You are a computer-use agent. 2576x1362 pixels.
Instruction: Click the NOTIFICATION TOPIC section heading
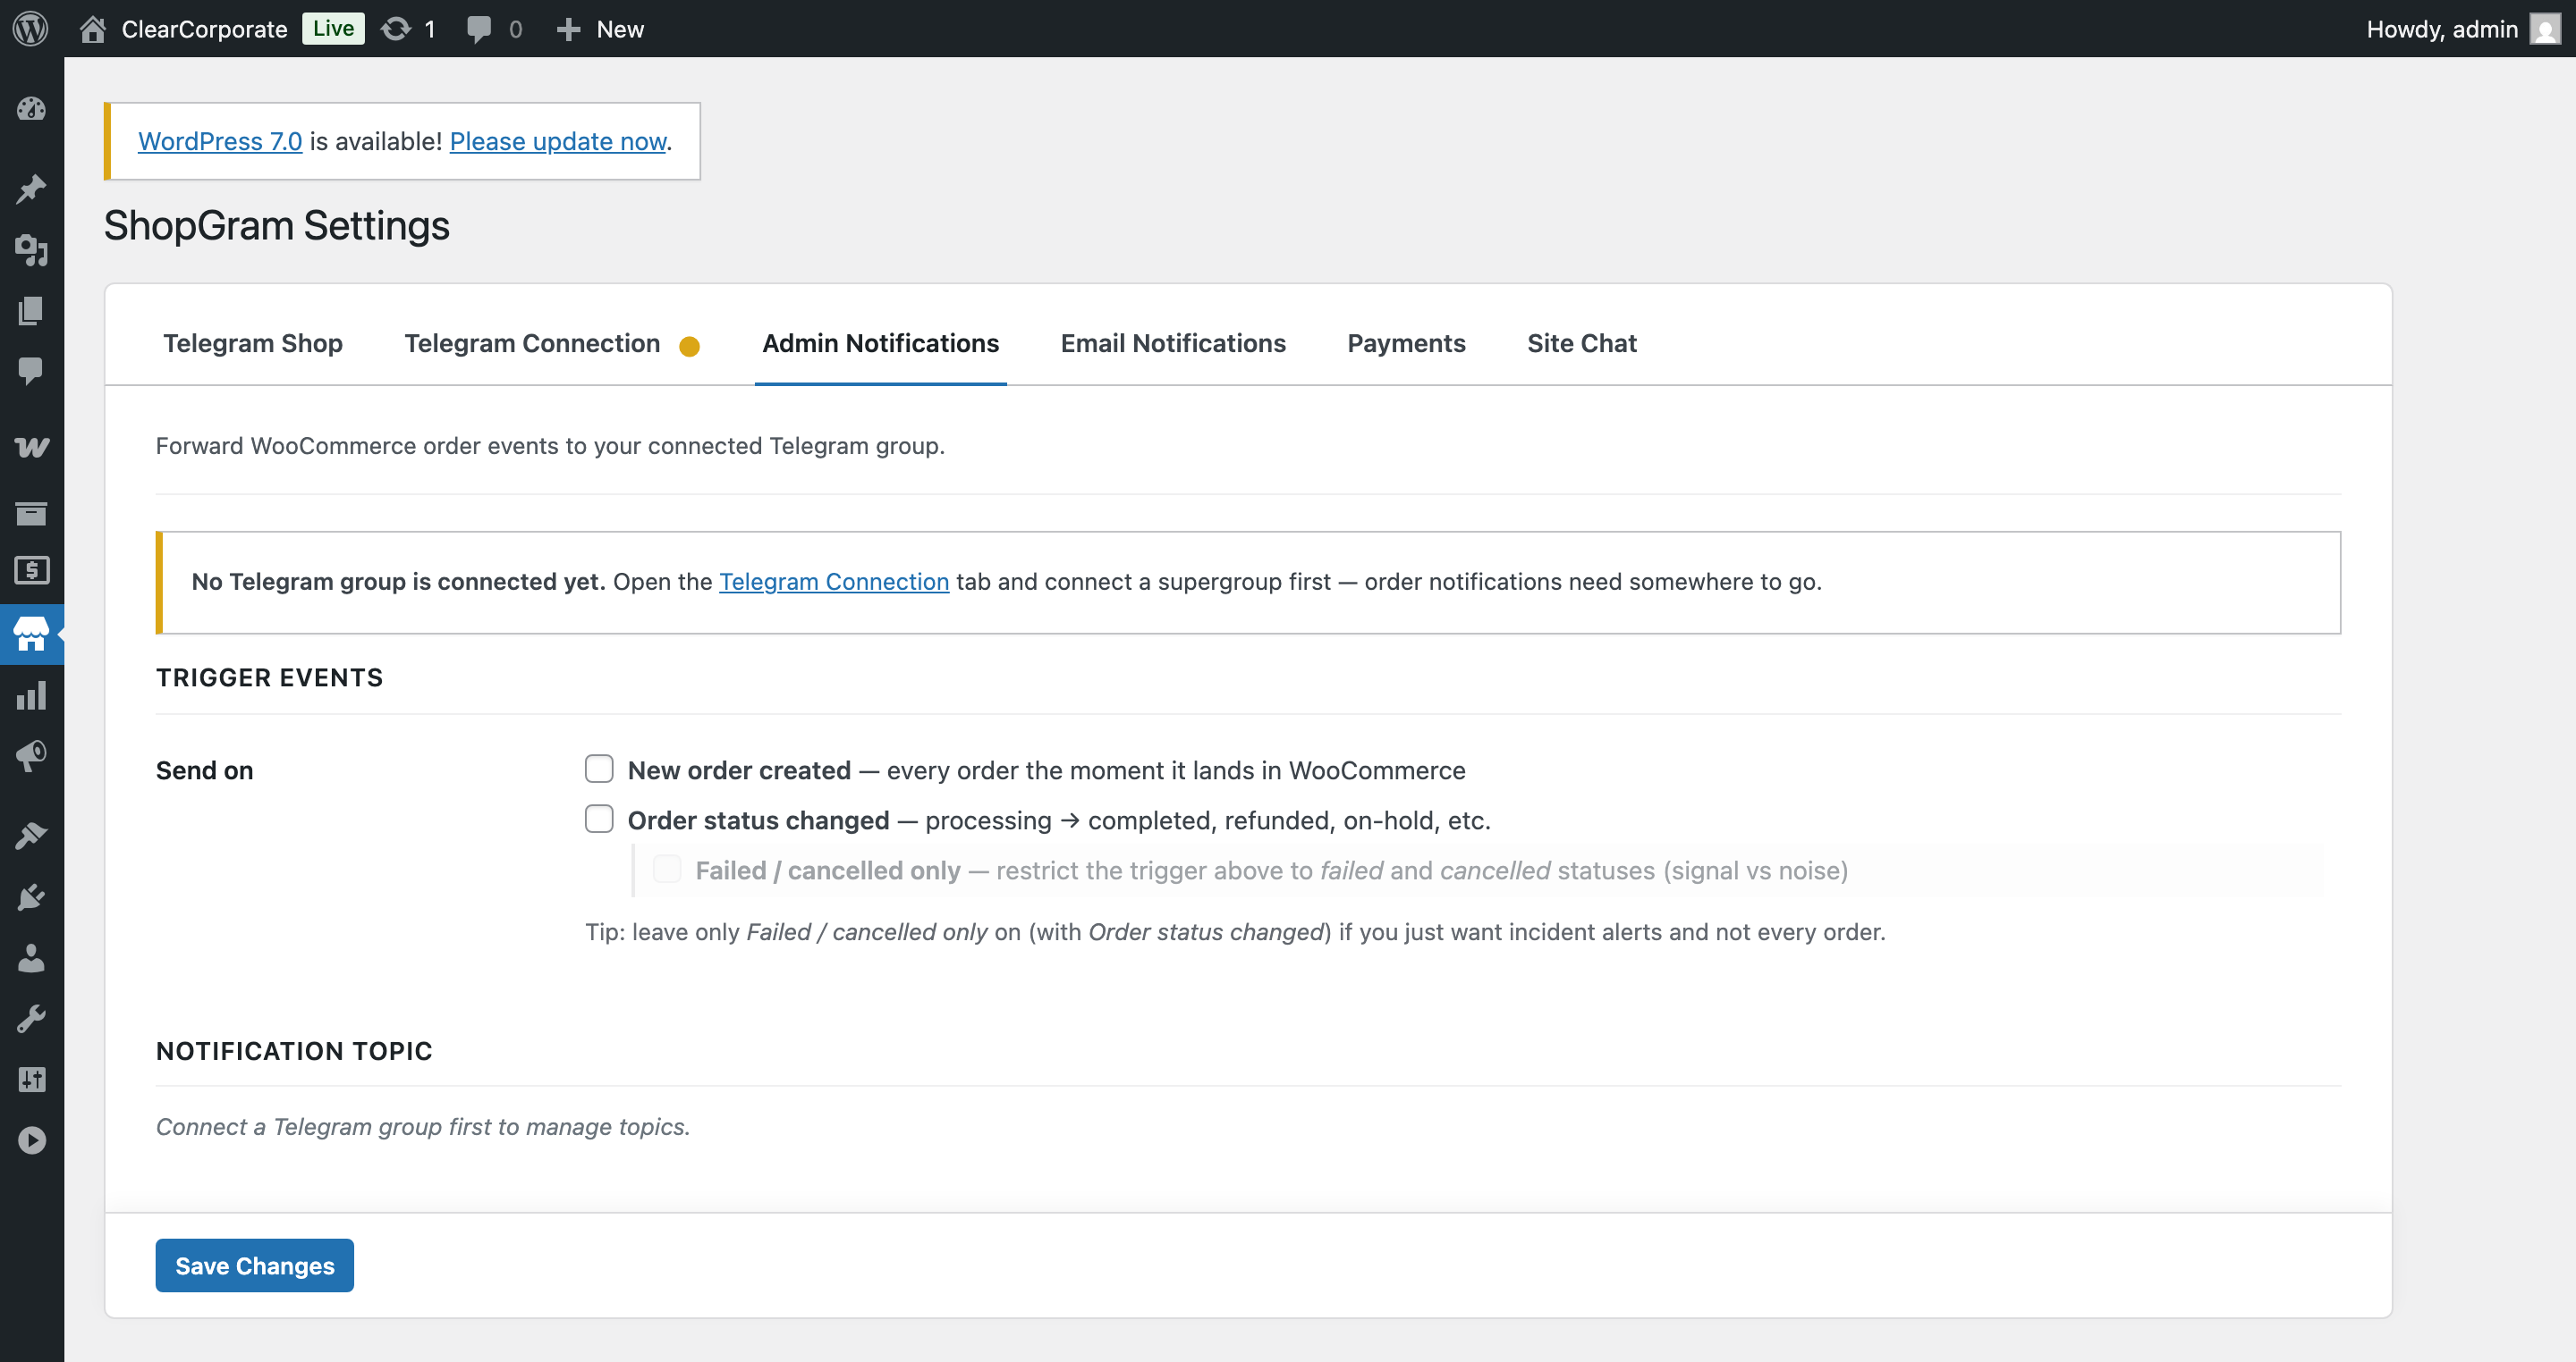294,1051
